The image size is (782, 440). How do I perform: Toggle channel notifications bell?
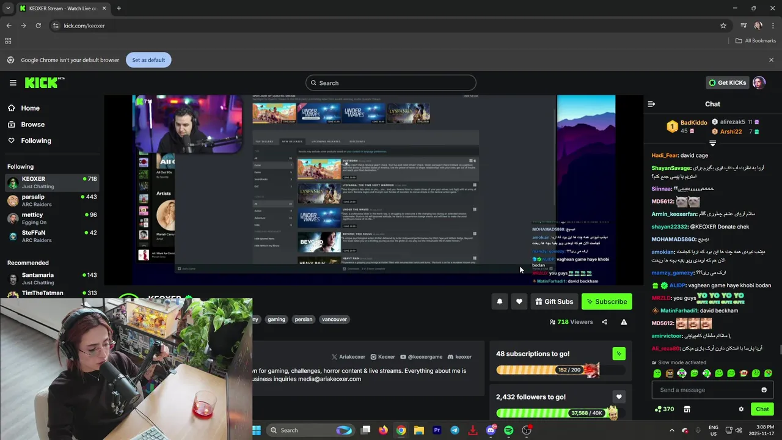click(x=499, y=301)
